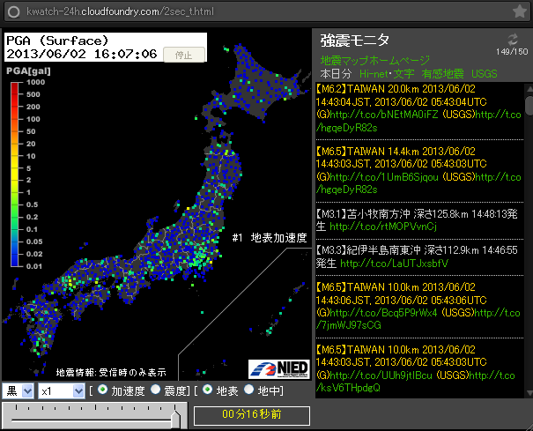Click the bookmark star icon in address bar
Image resolution: width=533 pixels, height=431 pixels.
pos(519,11)
